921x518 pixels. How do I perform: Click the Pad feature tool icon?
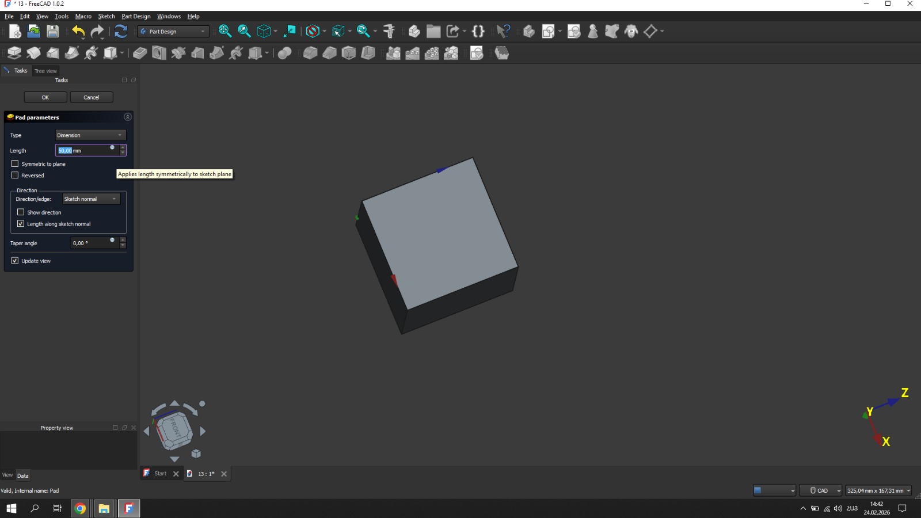[14, 53]
